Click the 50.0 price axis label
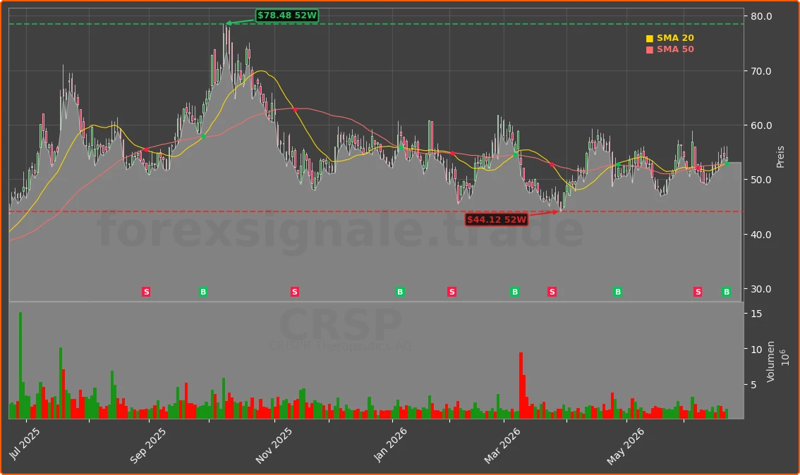This screenshot has height=475, width=800. 760,180
